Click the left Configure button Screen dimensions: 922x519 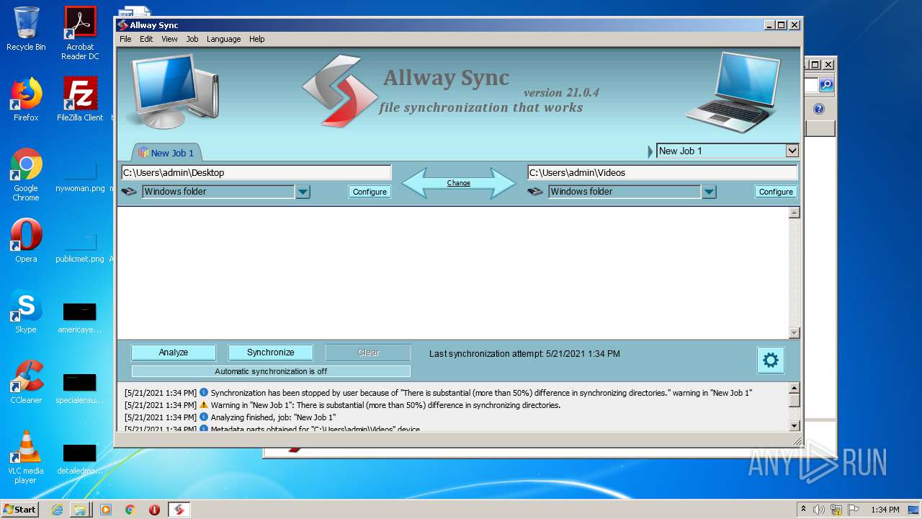point(370,192)
